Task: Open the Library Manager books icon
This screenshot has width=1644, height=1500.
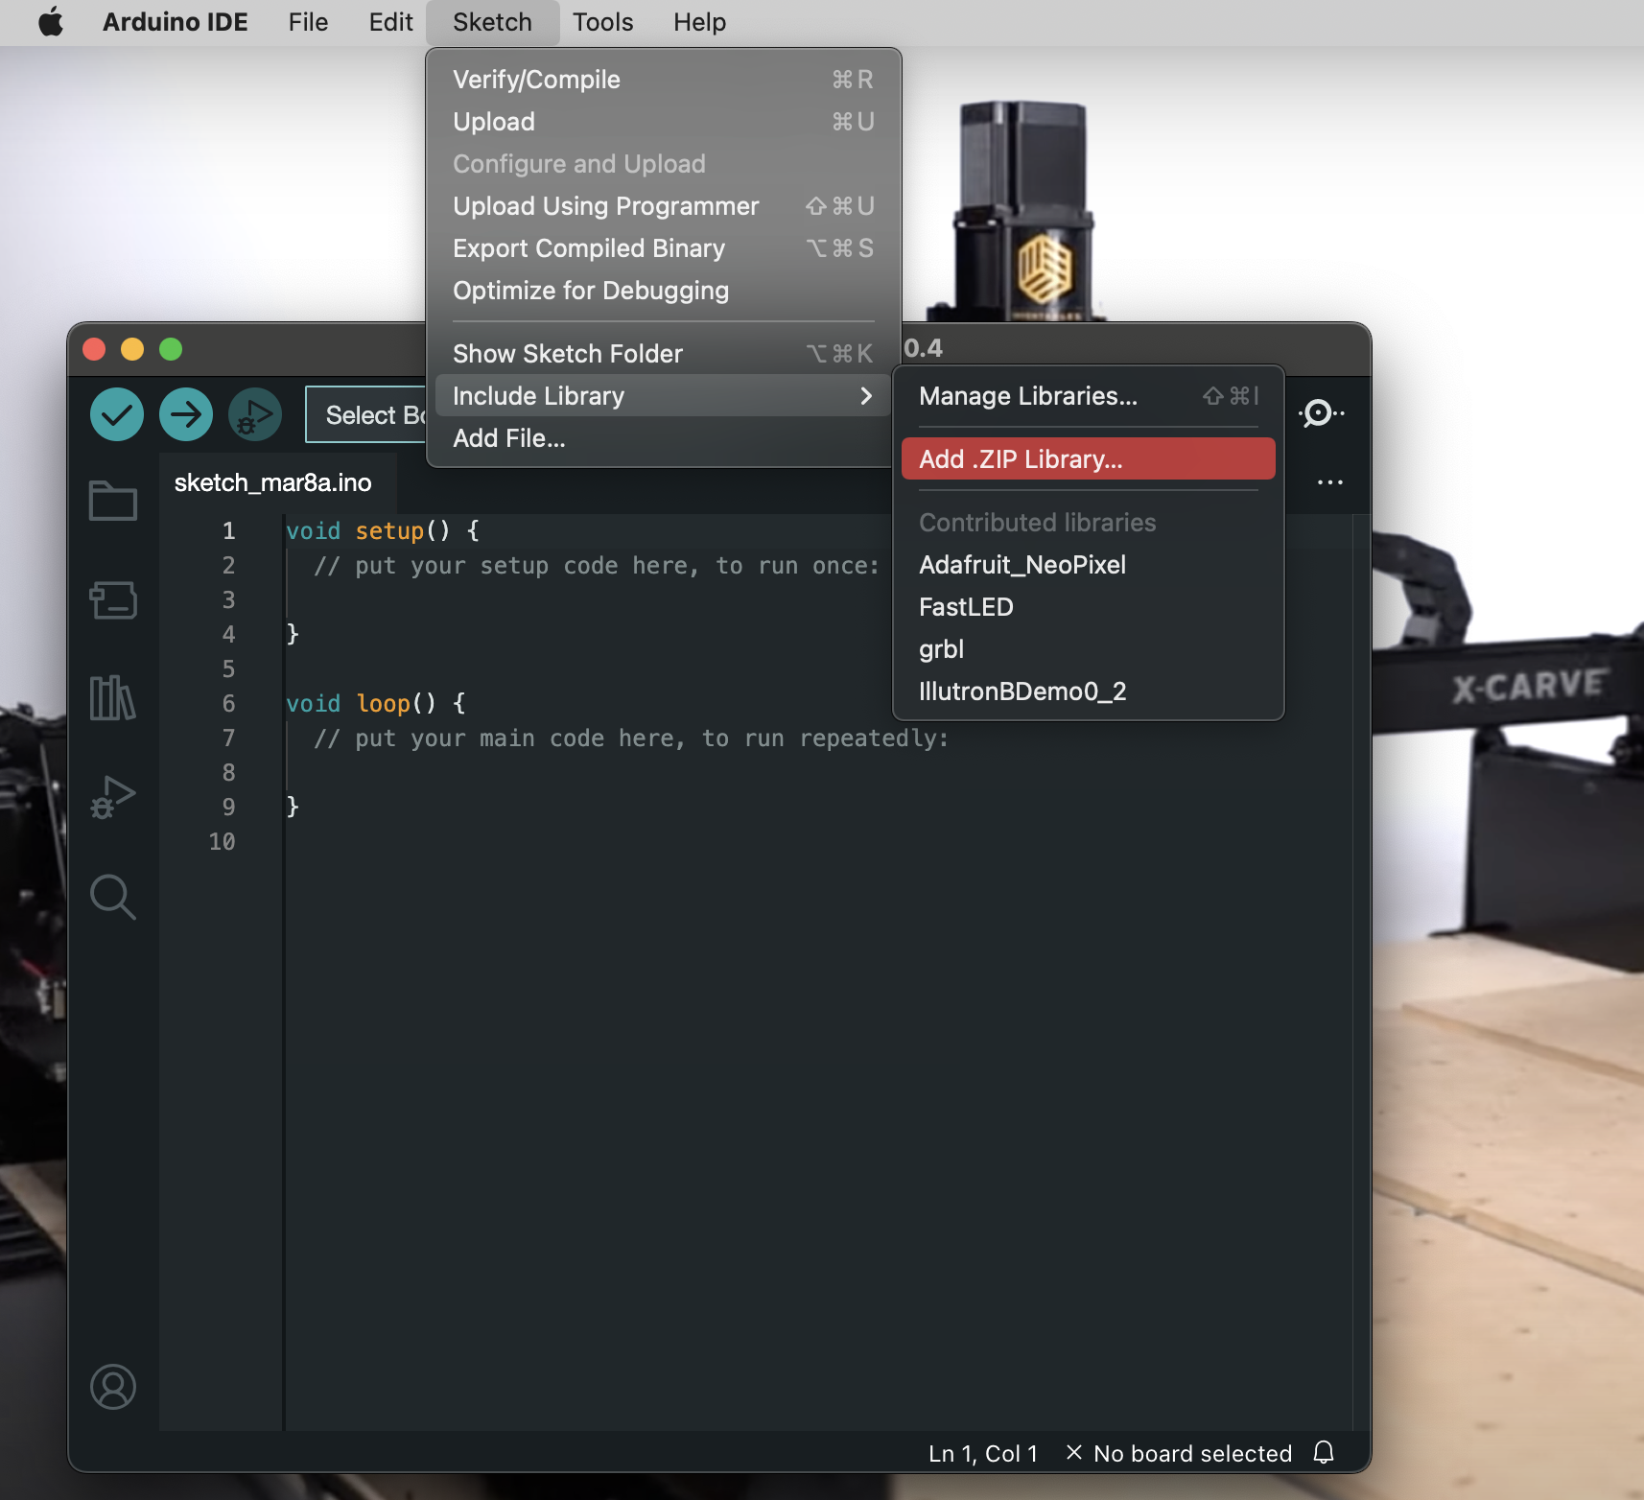Action: coord(113,697)
